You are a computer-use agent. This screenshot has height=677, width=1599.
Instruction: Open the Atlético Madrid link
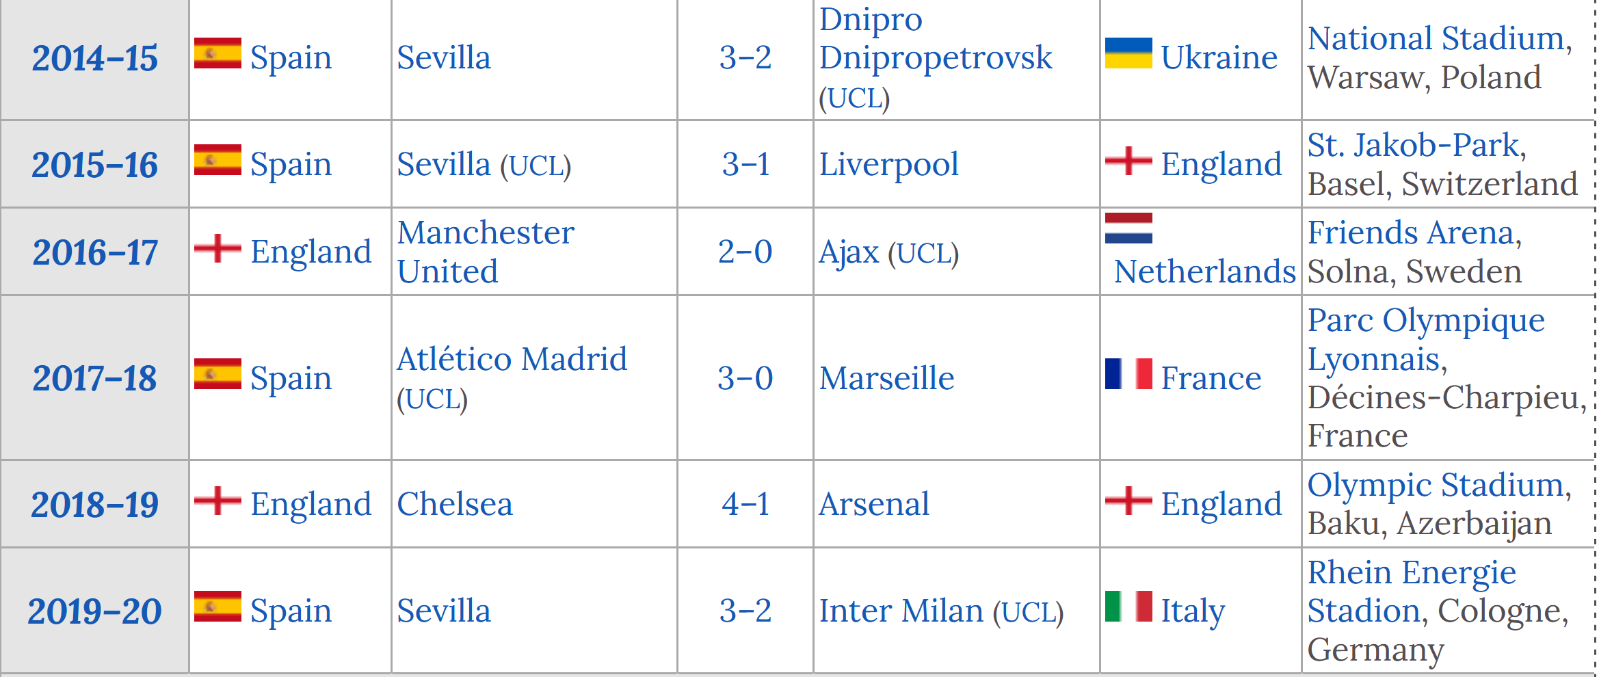[512, 359]
